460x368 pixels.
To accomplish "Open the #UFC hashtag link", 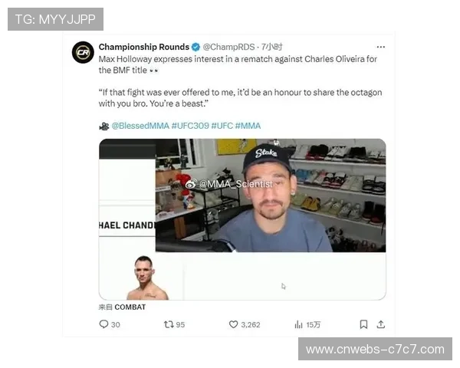I will tap(222, 126).
